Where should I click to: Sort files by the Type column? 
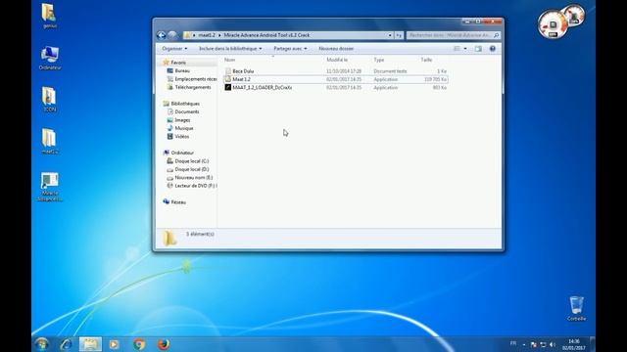click(x=379, y=60)
